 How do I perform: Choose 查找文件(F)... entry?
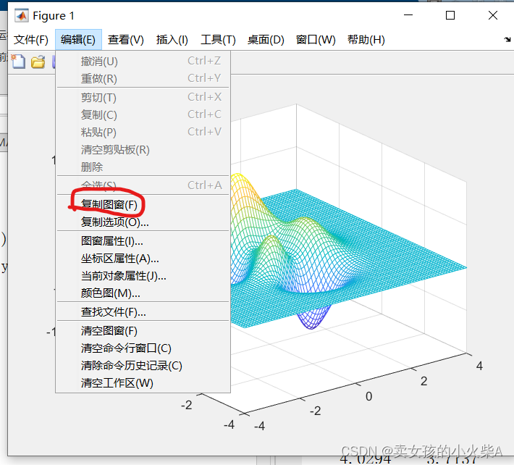[x=143, y=312]
